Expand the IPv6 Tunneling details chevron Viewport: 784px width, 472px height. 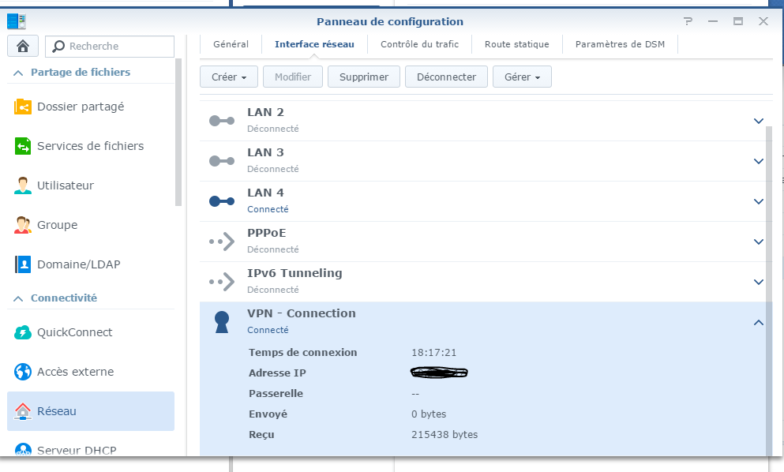click(759, 282)
